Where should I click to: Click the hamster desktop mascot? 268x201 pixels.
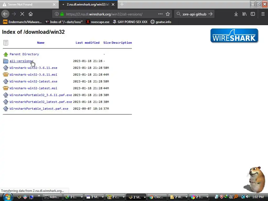(255, 180)
